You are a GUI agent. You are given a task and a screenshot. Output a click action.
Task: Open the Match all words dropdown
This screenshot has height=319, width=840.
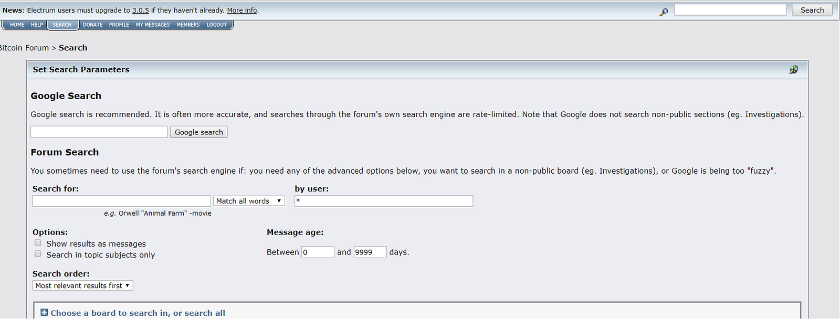tap(249, 201)
